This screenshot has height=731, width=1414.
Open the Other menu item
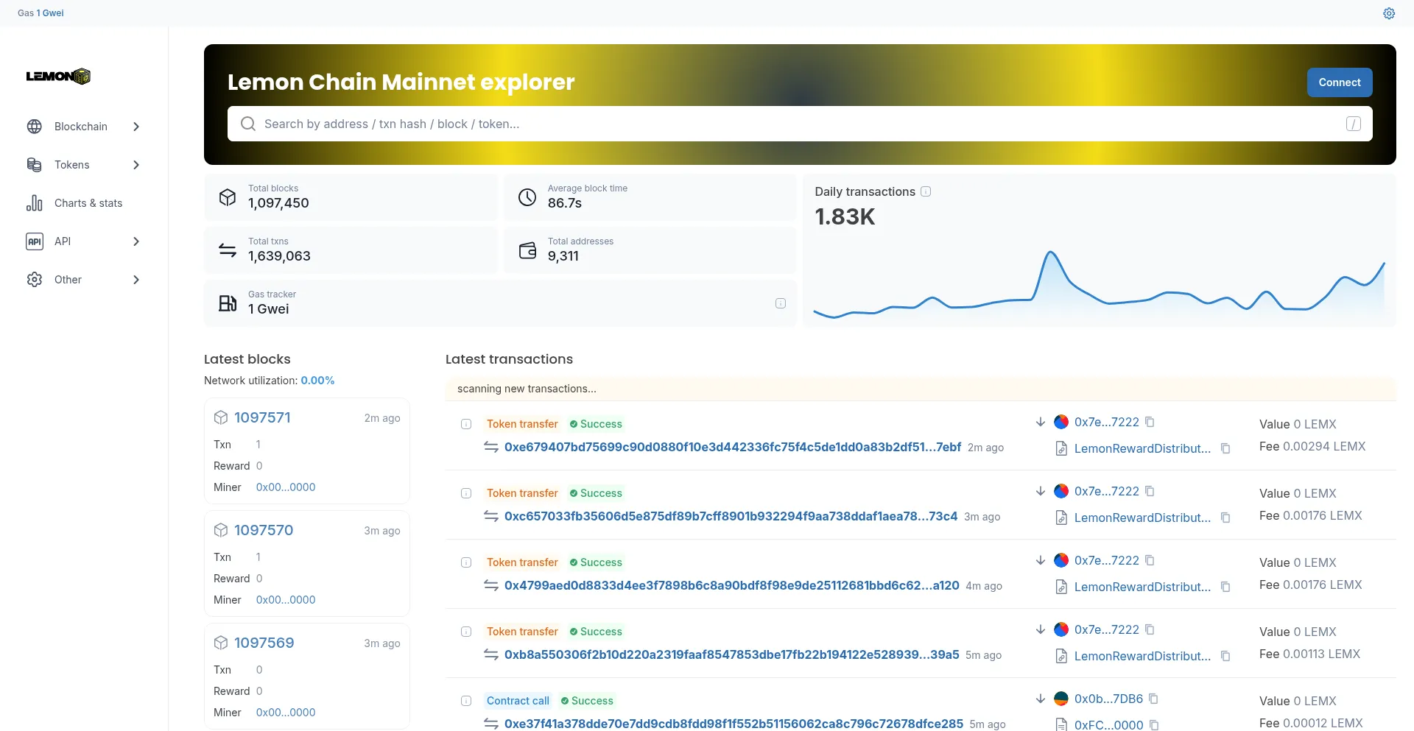[x=84, y=280]
